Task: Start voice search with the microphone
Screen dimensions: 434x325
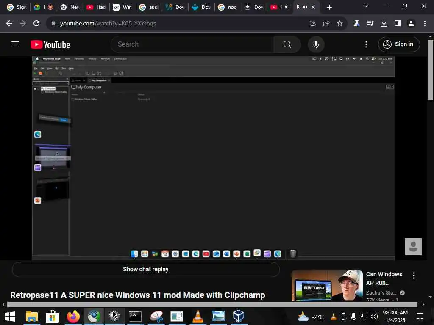Action: click(x=316, y=44)
